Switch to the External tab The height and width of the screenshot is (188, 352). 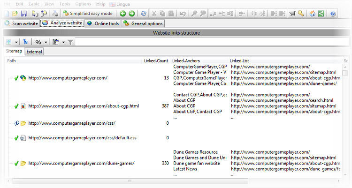click(34, 52)
